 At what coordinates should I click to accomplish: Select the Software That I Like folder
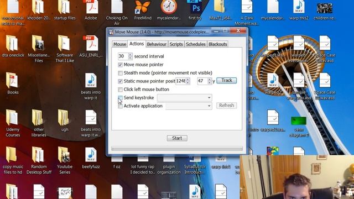click(x=65, y=49)
